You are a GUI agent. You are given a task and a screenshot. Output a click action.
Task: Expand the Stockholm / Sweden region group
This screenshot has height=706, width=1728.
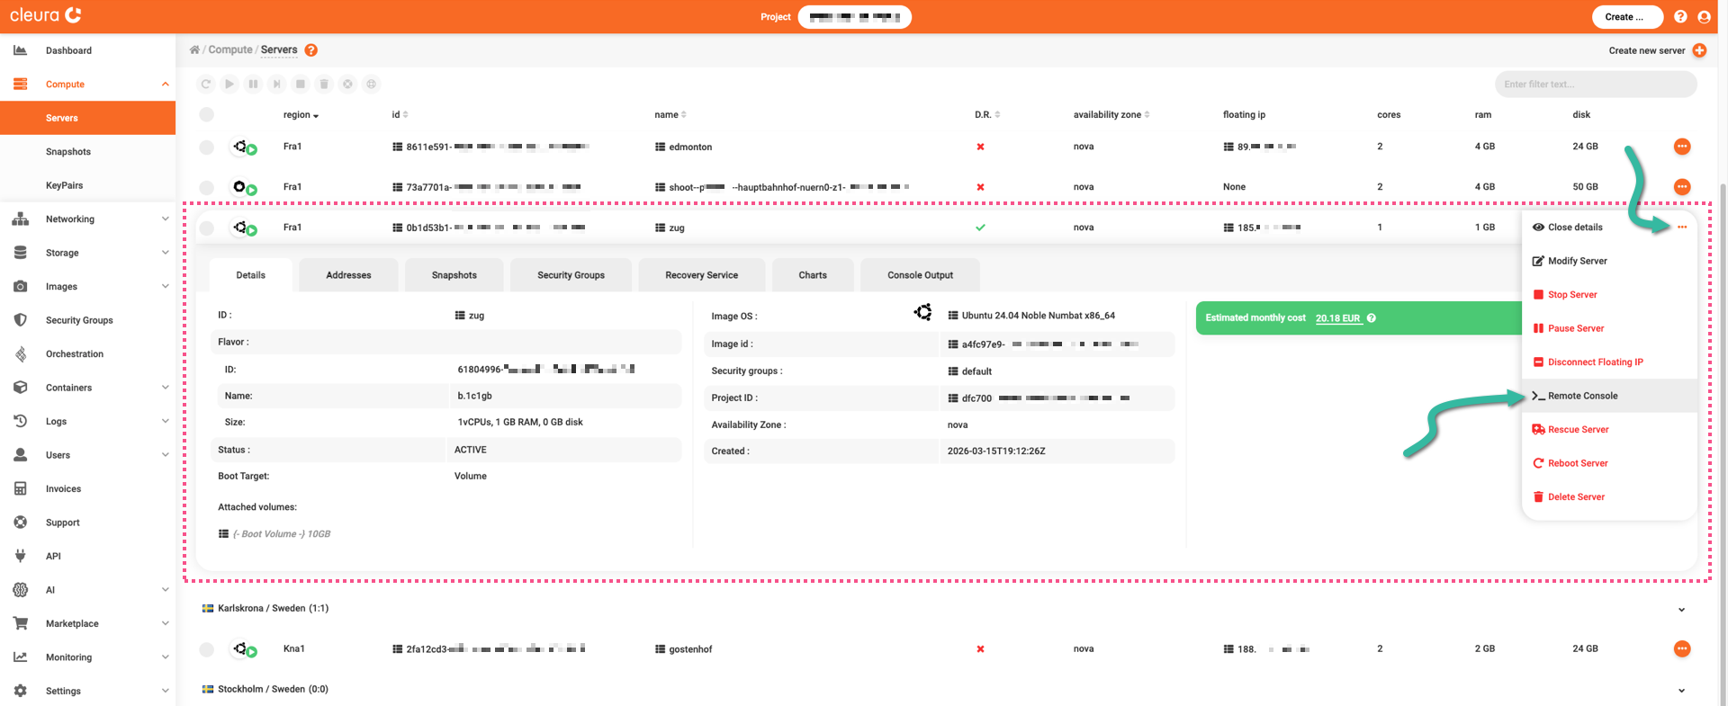pyautogui.click(x=1681, y=690)
